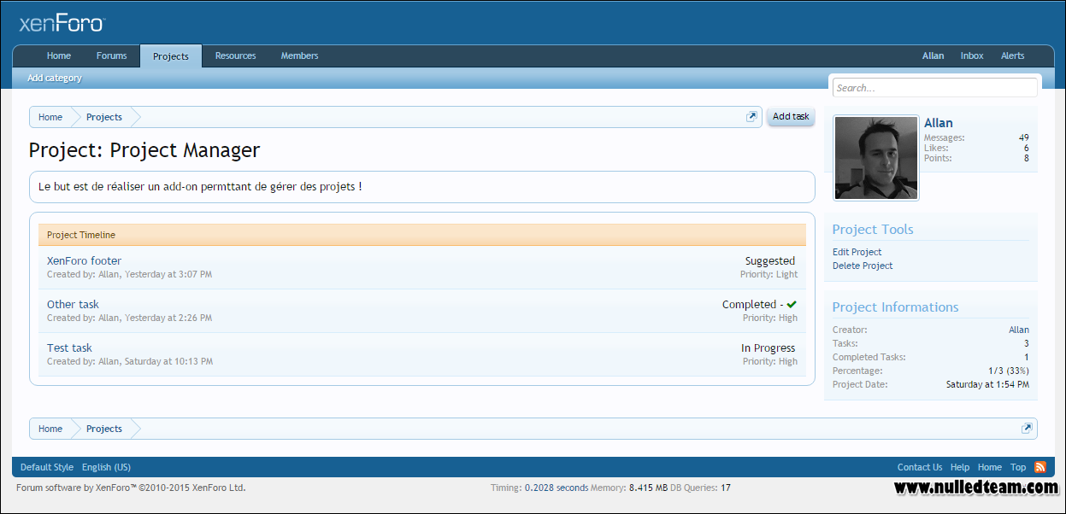
Task: Click the XenForo Ltd. copyright link
Action: tap(131, 488)
